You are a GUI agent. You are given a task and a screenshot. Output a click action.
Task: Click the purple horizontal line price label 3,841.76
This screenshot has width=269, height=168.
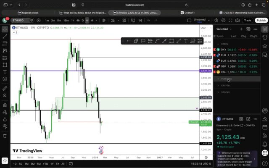[x=206, y=71]
